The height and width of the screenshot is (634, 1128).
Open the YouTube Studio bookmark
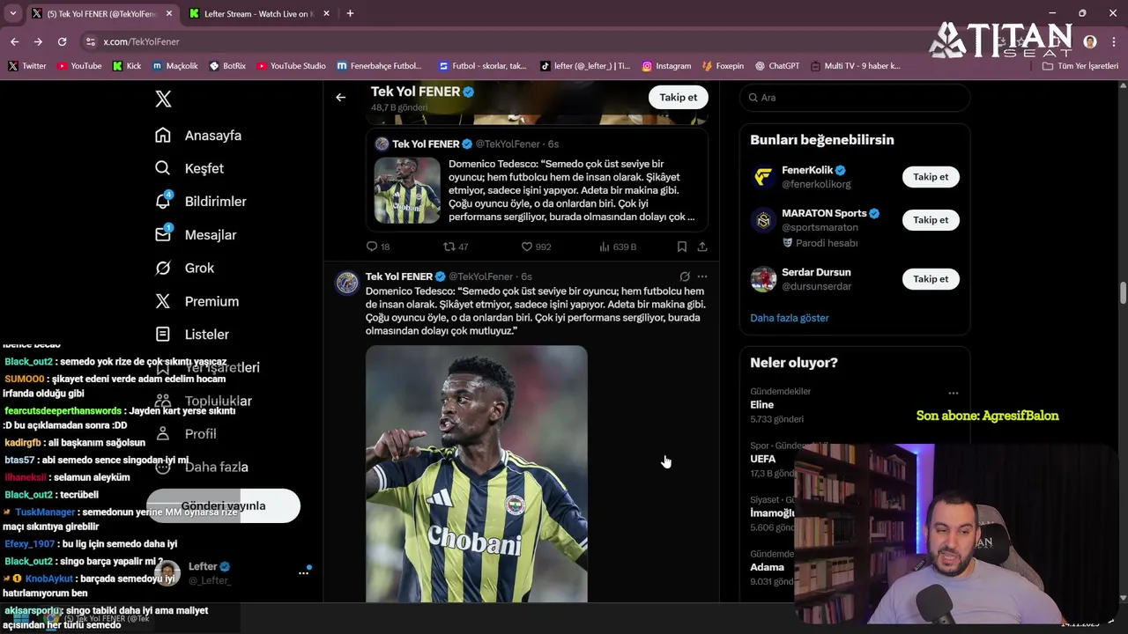point(291,66)
